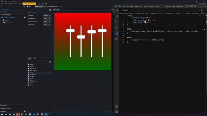Expand Schematic Pages section
Screen dimensions: 207x116
pos(13,15)
